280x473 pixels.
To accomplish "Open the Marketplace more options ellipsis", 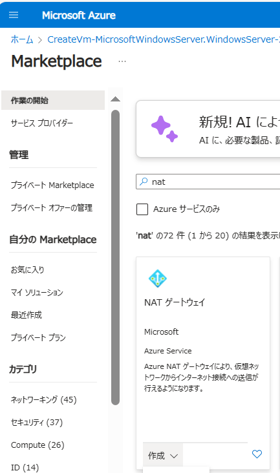I will (x=122, y=61).
